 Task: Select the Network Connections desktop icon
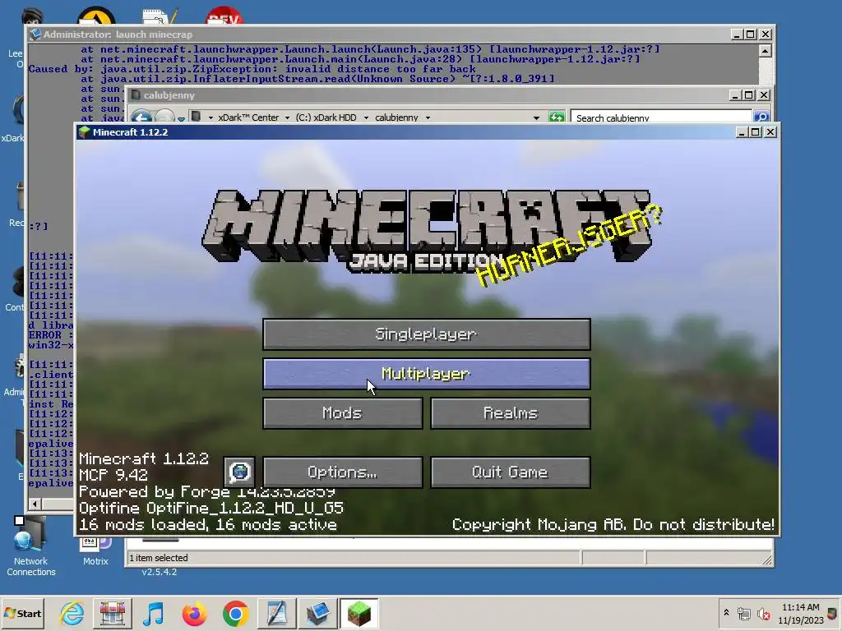(x=30, y=547)
